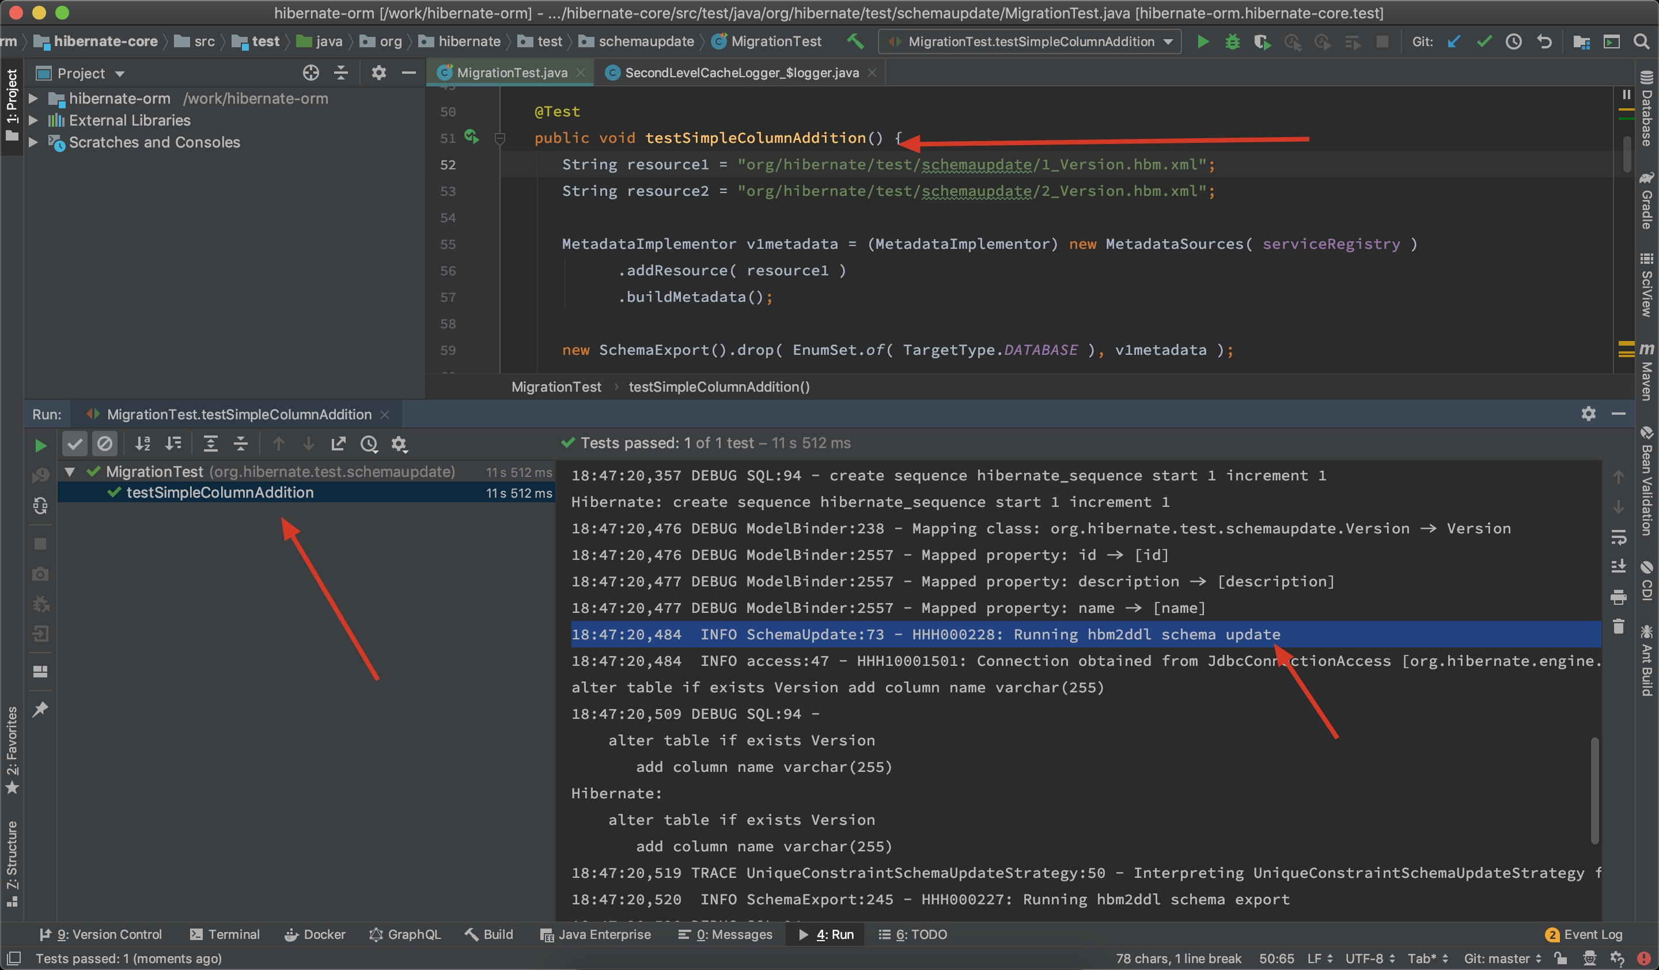Toggle show ignored tests button
This screenshot has height=970, width=1659.
(105, 444)
